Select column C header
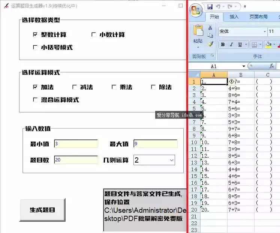The height and width of the screenshot is (233, 280). (x=267, y=75)
